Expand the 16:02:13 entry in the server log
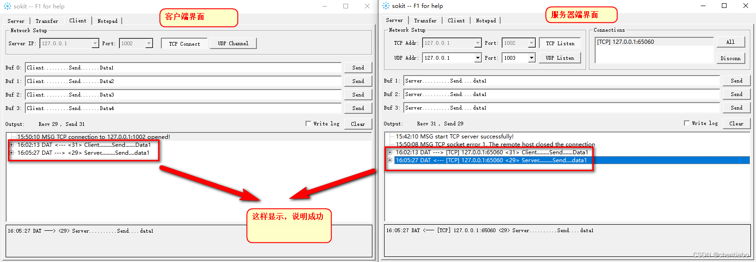The image size is (756, 262). point(390,152)
